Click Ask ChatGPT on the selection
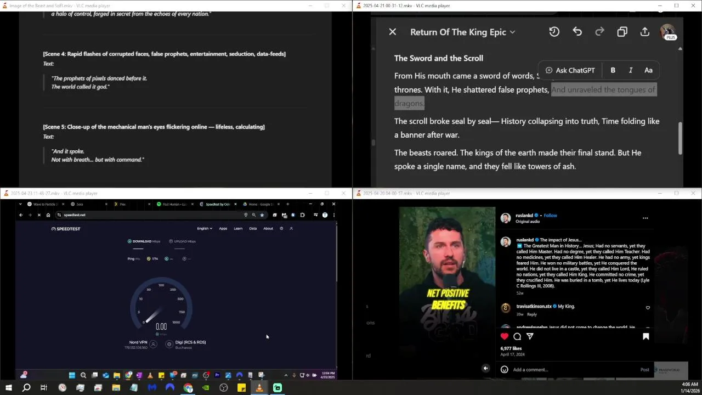702x395 pixels. click(570, 70)
